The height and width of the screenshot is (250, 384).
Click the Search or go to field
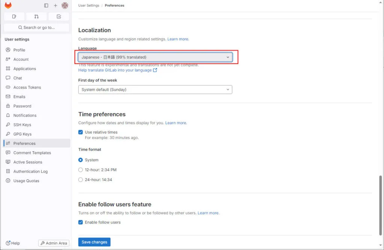coord(36,27)
